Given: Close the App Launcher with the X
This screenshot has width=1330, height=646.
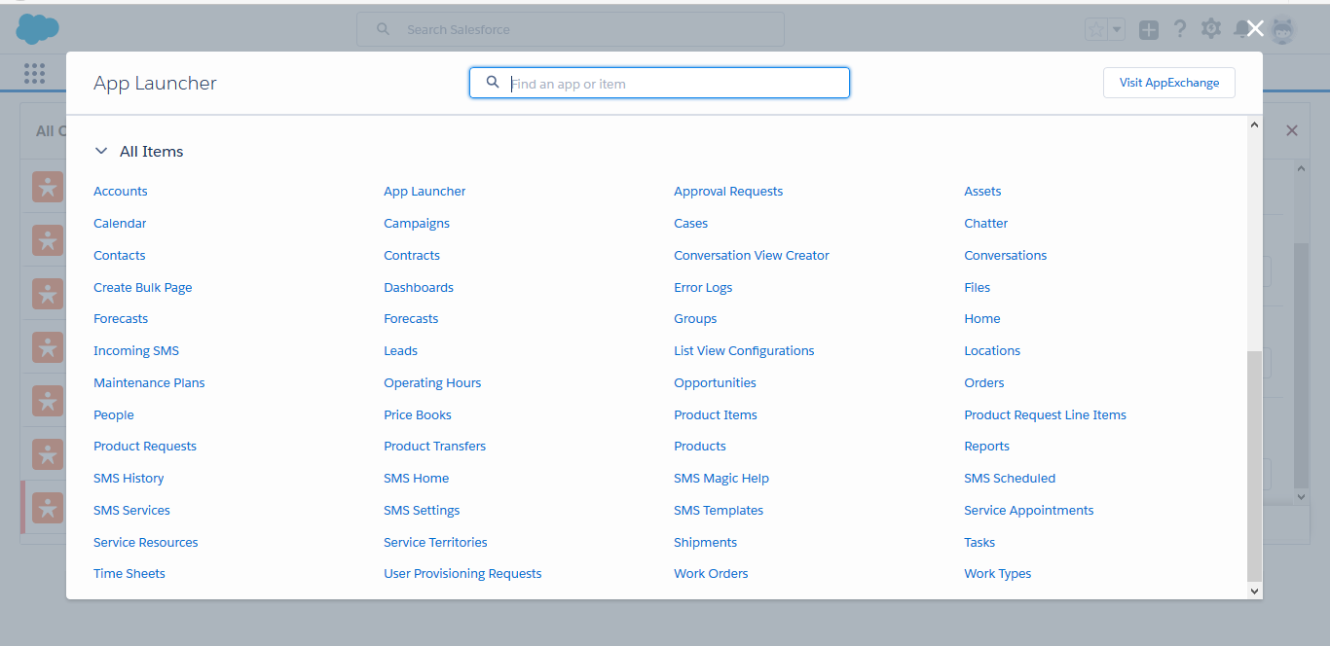Looking at the screenshot, I should pos(1255,29).
